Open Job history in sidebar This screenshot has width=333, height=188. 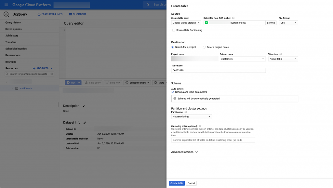tap(12, 36)
